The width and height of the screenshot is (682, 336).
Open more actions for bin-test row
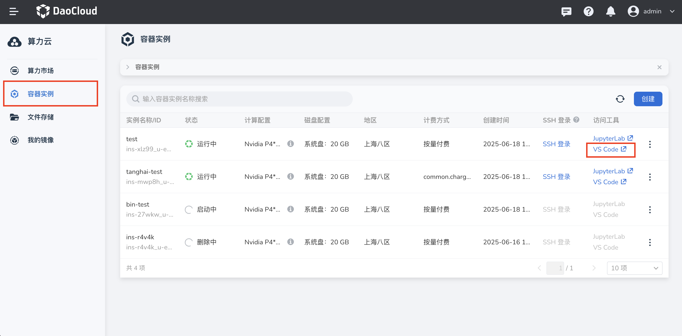tap(650, 210)
